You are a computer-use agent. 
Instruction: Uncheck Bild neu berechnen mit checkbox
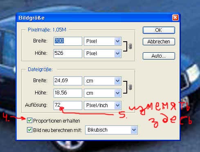click(x=29, y=130)
